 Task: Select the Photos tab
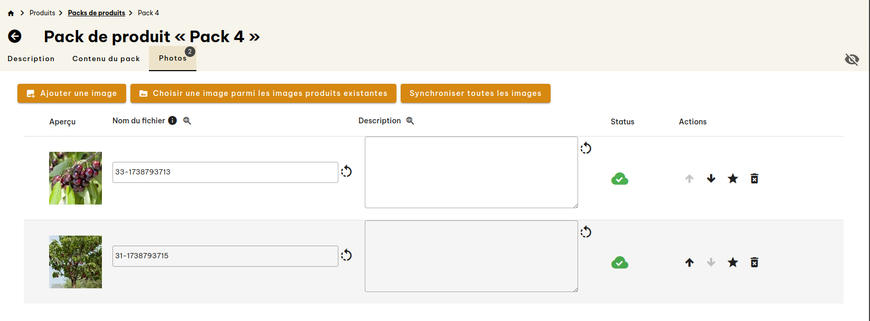172,59
